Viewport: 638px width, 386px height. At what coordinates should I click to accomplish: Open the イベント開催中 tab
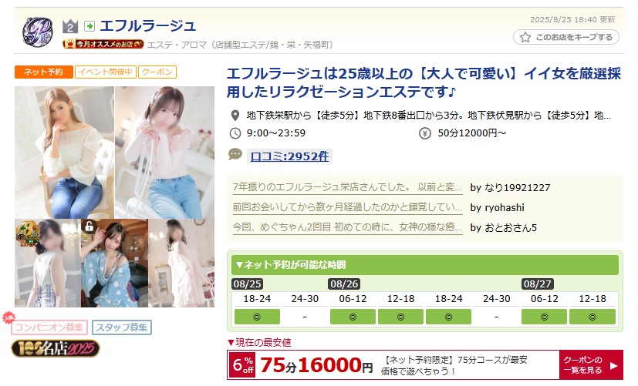coord(106,72)
